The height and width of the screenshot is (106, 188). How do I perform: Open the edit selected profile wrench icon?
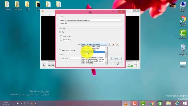[110, 44]
